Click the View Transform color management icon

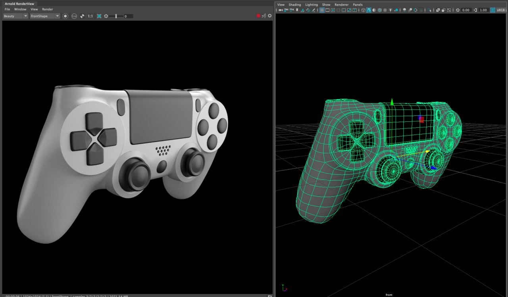[493, 10]
